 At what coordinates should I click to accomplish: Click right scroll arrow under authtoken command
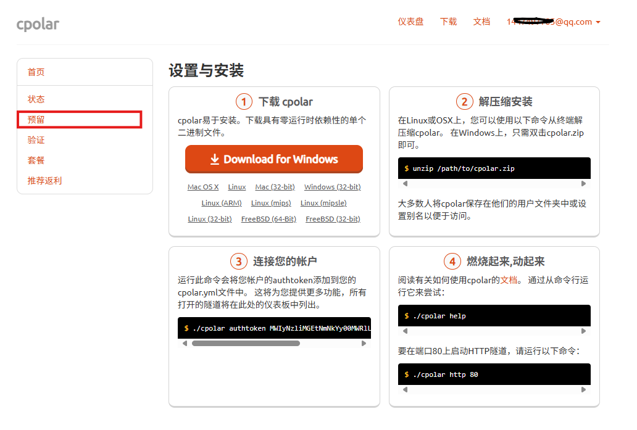click(x=364, y=344)
